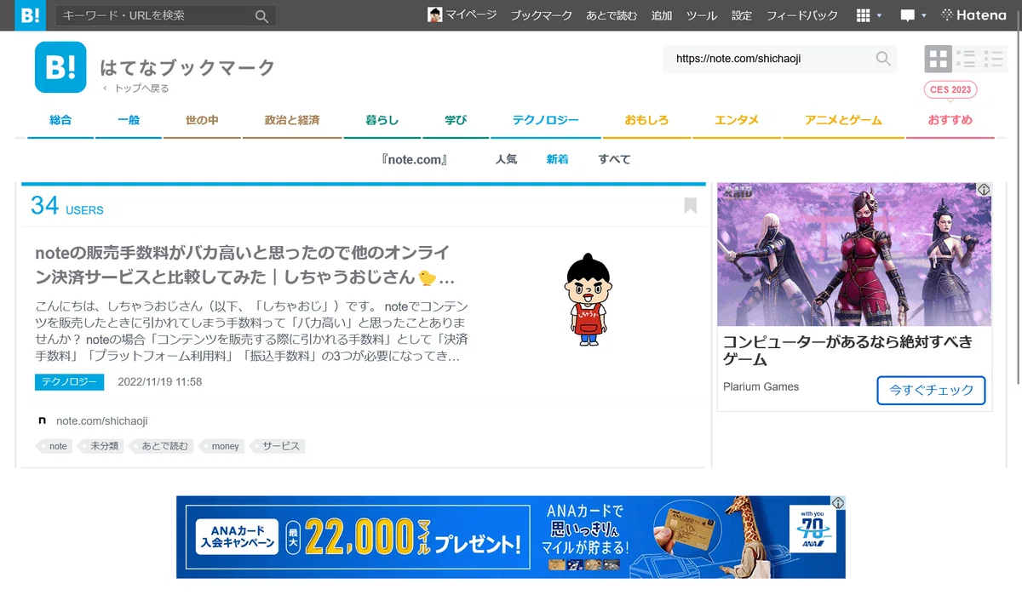Screen dimensions: 1022x612
Task: Open the ANAカード 22,000マイル banner ad
Action: tap(511, 537)
